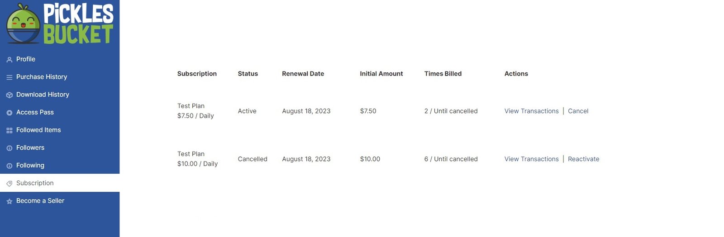Reactivate the cancelled $10.00 subscription

[x=583, y=159]
